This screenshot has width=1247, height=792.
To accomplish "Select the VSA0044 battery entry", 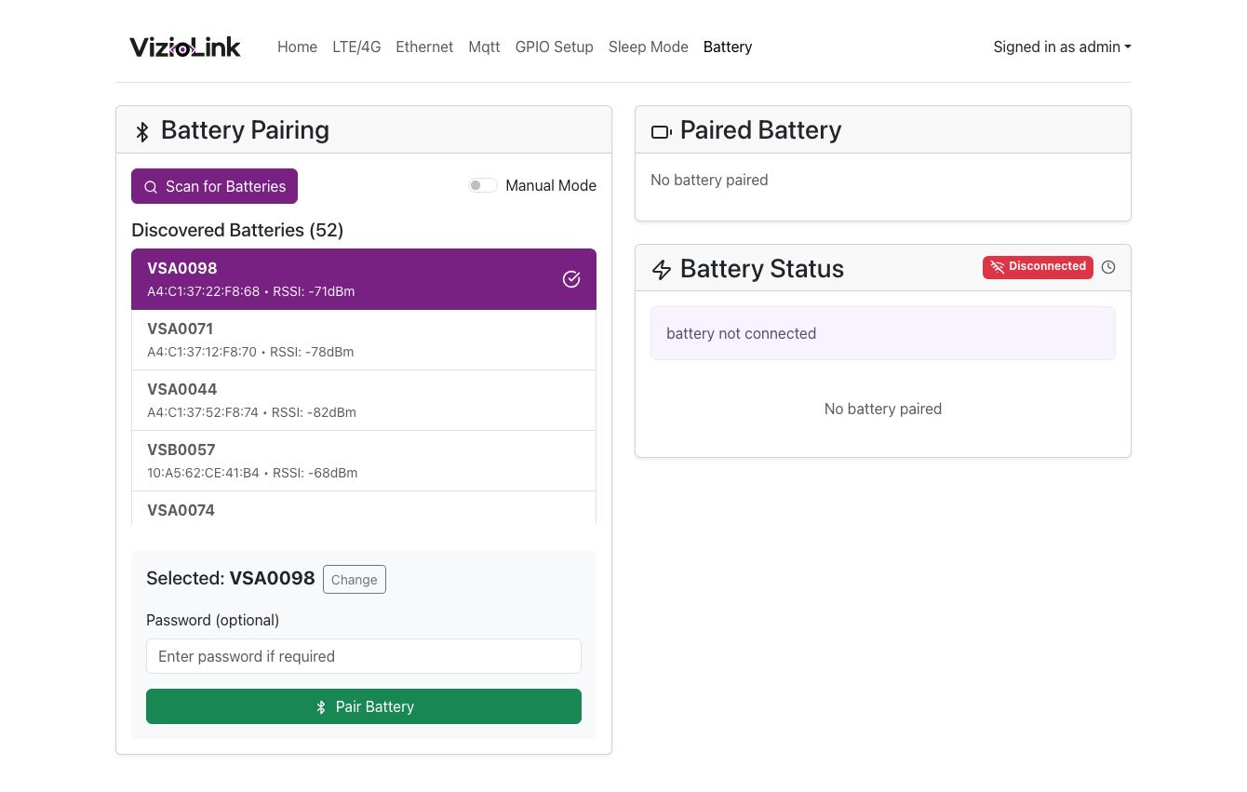I will click(364, 400).
